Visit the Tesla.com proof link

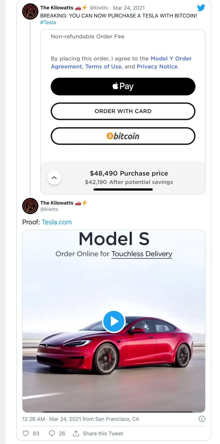coord(57,222)
